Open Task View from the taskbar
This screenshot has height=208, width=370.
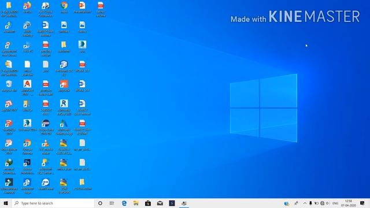click(112, 203)
